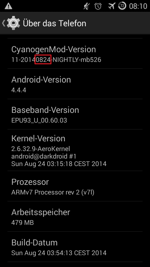Tap the Kernel-Version entry
Viewport: 150px width, 267px height.
click(x=75, y=150)
